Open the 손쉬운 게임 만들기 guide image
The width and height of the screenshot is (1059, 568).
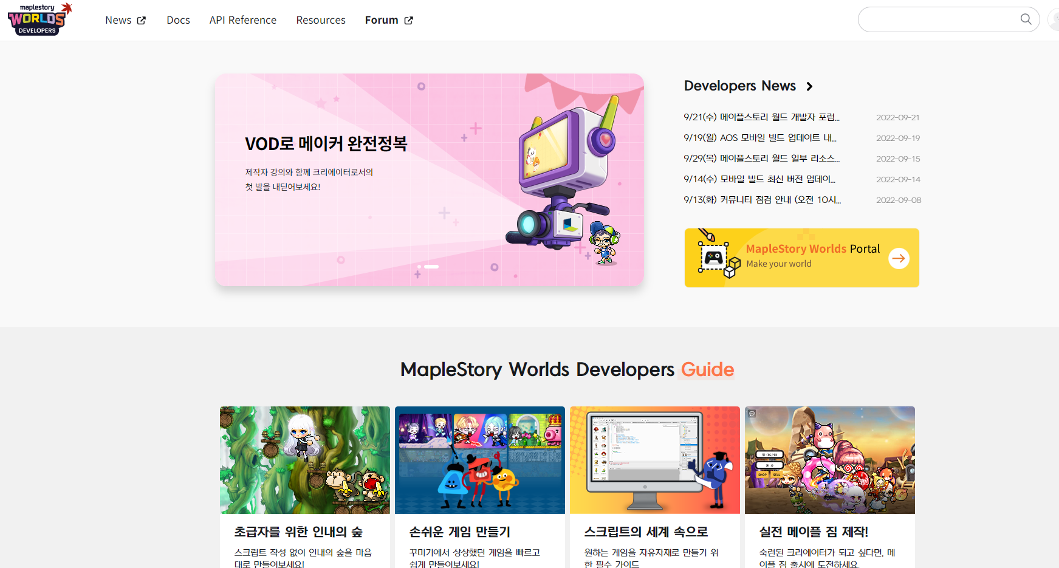click(480, 460)
